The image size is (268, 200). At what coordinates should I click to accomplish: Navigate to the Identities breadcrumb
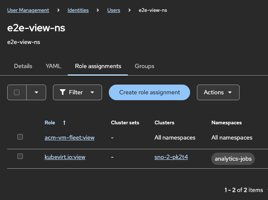point(78,10)
